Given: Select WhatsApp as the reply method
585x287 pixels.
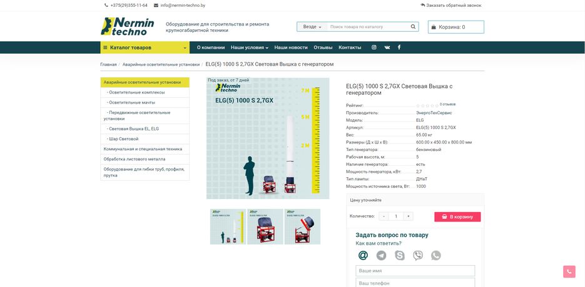Looking at the screenshot, I should click(x=435, y=255).
